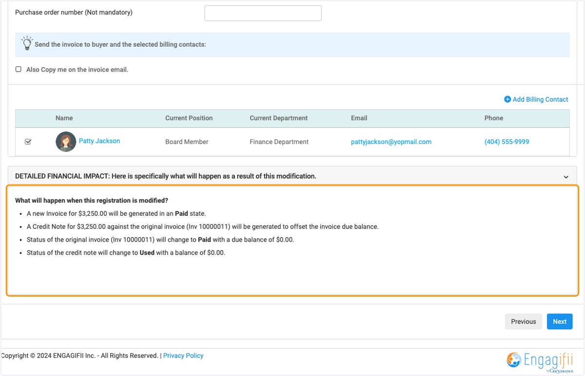The width and height of the screenshot is (585, 376).
Task: Click the Next button
Action: 560,321
